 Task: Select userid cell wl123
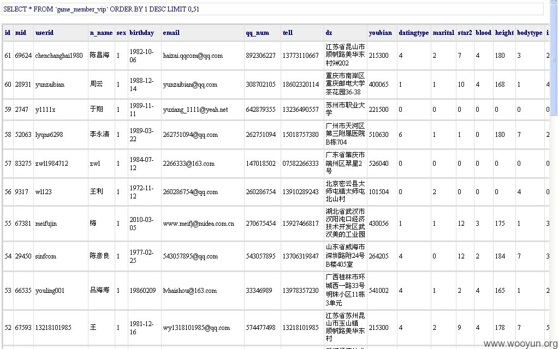click(44, 192)
